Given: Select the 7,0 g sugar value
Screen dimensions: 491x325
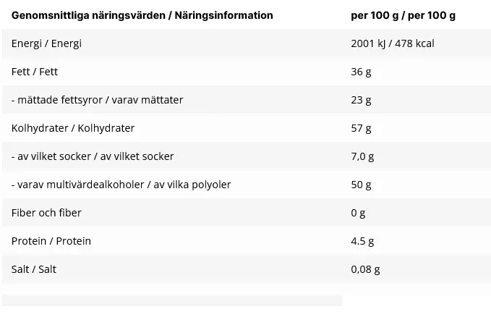Looking at the screenshot, I should (x=362, y=156).
